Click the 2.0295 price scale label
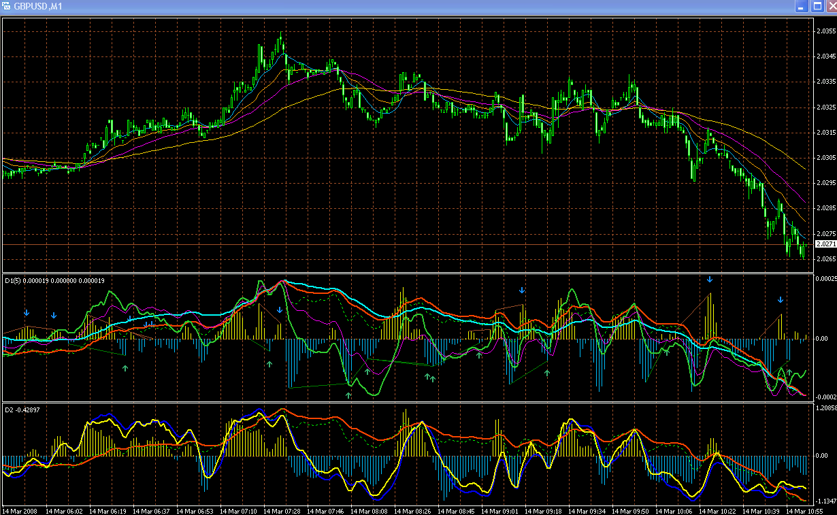 coord(825,182)
